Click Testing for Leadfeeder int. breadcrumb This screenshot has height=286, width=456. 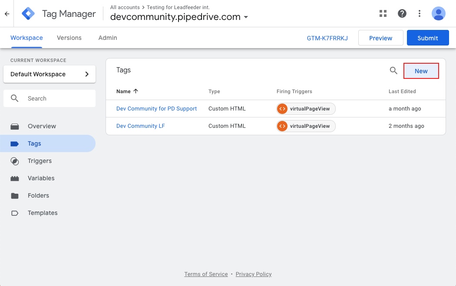click(x=178, y=7)
